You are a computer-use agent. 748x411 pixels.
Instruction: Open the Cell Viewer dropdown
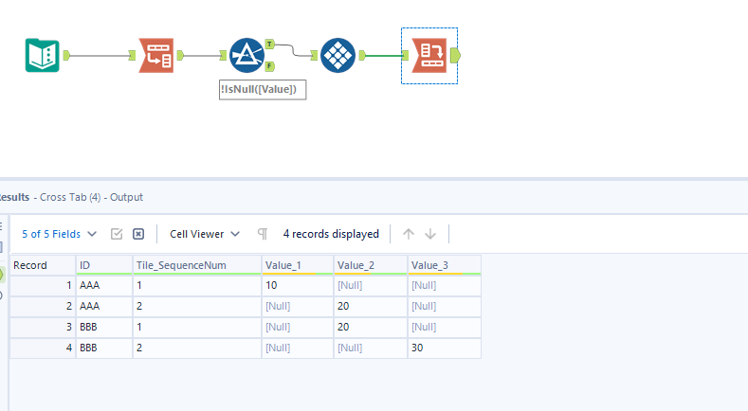click(205, 234)
